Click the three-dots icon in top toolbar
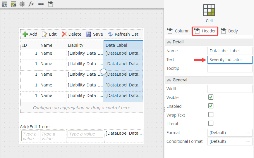254x158 pixels. click(x=41, y=4)
